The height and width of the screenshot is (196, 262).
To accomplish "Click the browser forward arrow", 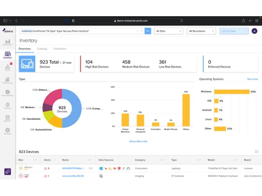I will [23, 21].
